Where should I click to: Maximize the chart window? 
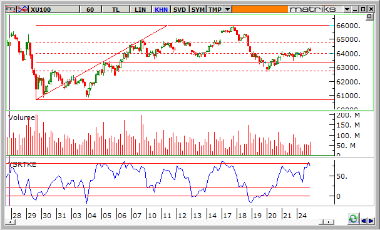[x=363, y=9]
